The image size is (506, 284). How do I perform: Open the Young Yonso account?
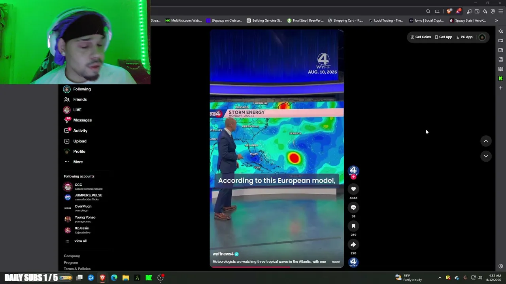point(80,219)
